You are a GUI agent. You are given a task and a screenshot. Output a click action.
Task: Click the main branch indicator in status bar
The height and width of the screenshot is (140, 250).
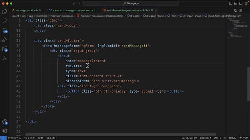[x=13, y=138]
